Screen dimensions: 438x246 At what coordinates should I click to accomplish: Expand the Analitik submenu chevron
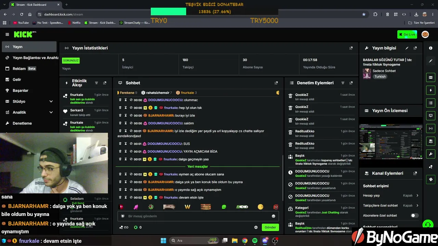[x=51, y=112]
